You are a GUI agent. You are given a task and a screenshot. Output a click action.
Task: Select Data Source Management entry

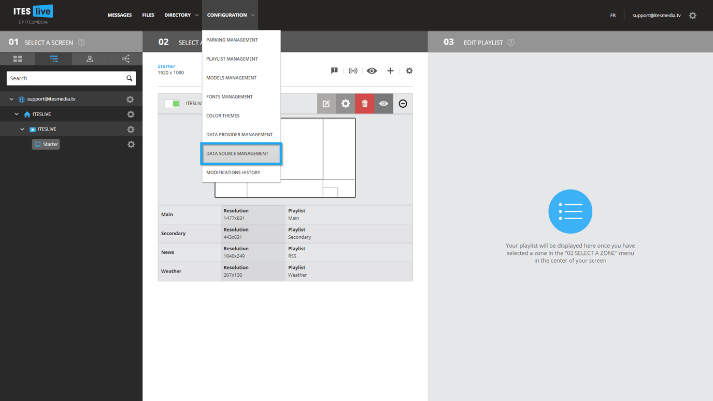pos(241,154)
